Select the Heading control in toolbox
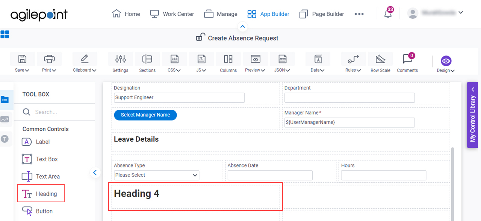Screen dimensions: 481x221 (x=39, y=194)
